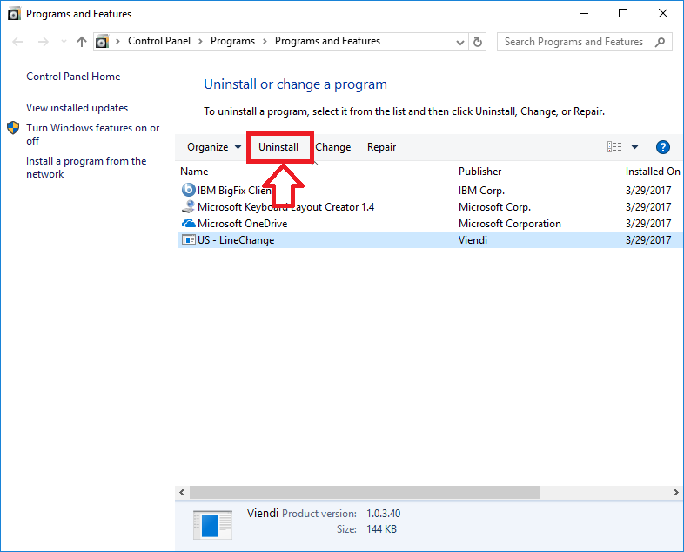Click the Forward navigation arrow
This screenshot has width=684, height=552.
pos(44,42)
